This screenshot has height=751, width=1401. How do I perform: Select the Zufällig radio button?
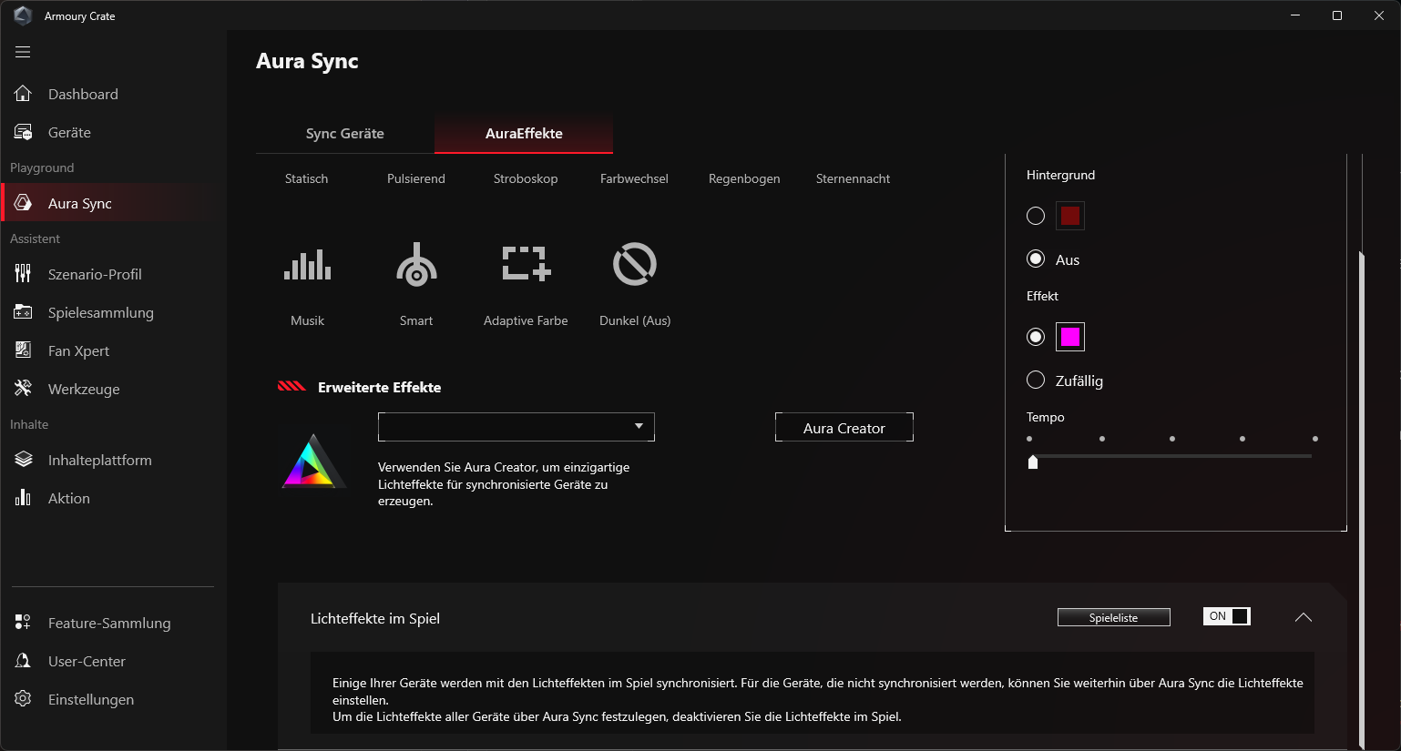tap(1036, 380)
